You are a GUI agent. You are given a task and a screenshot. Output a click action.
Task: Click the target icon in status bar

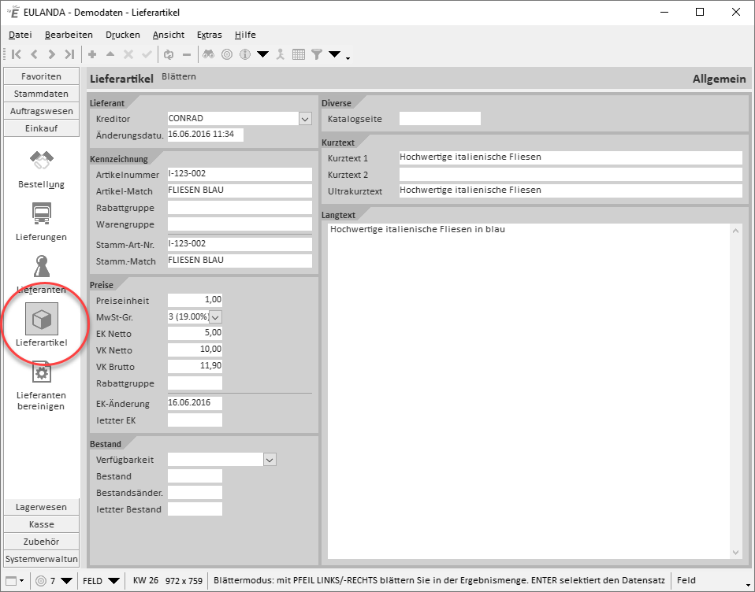click(41, 580)
